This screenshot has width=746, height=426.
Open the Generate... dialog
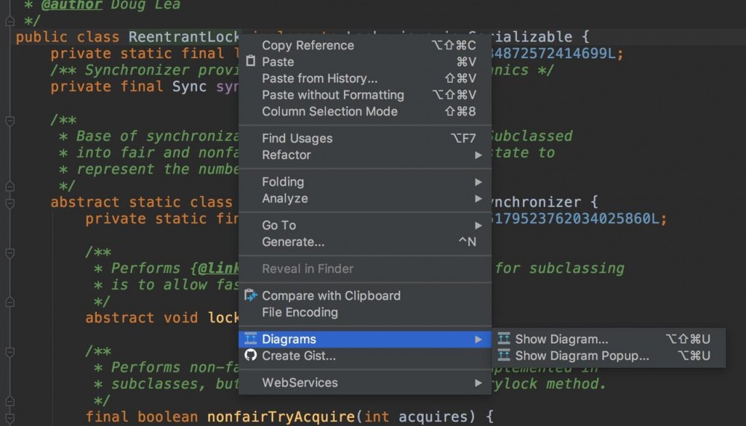[292, 242]
